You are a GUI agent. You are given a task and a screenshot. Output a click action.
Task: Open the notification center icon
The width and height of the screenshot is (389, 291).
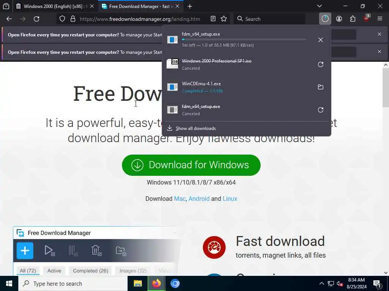(377, 283)
